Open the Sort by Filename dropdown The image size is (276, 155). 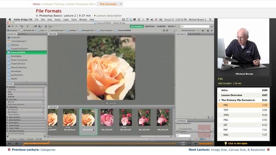pyautogui.click(x=189, y=31)
